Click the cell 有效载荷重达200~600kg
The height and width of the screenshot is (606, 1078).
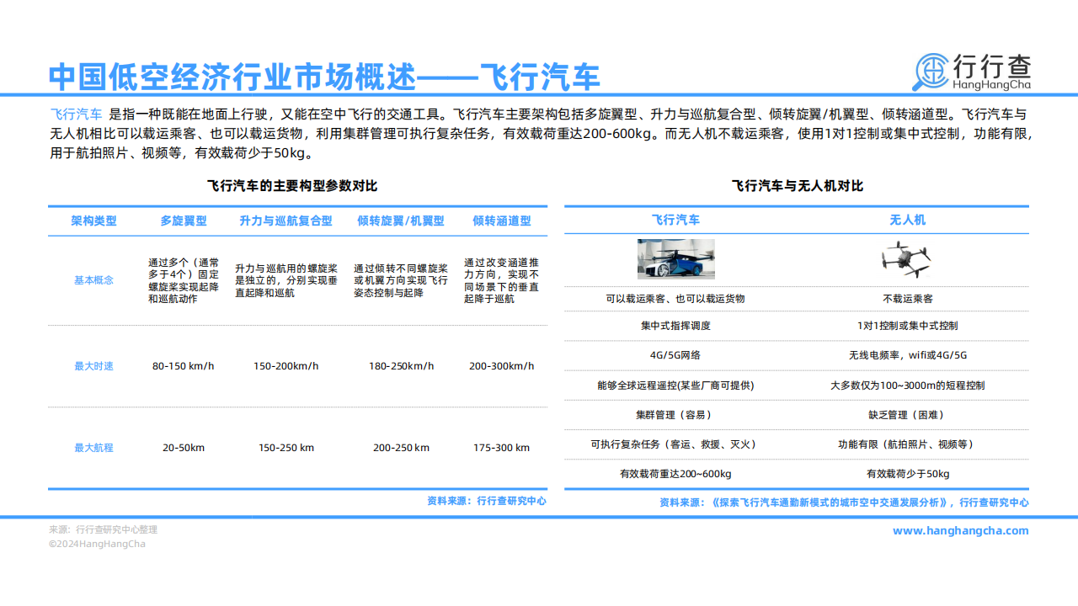point(675,474)
